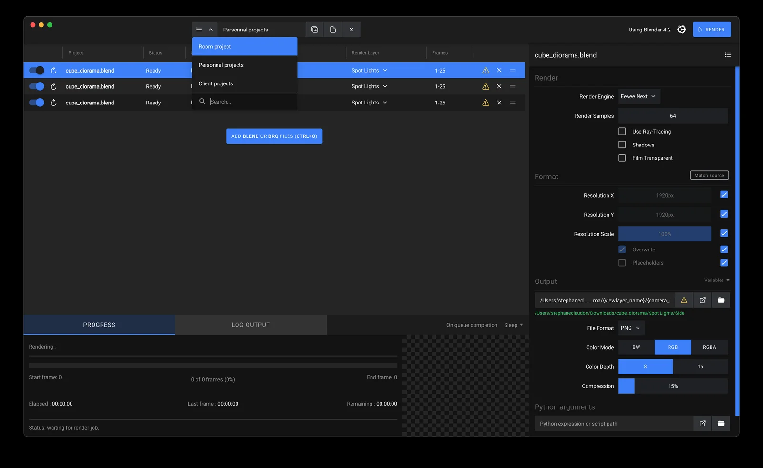Adjust the Compression slider

pyautogui.click(x=673, y=386)
